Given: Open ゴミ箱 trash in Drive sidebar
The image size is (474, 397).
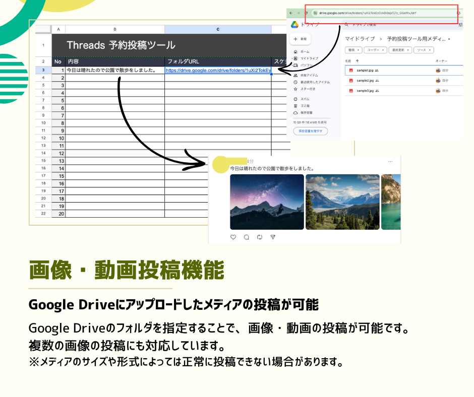Looking at the screenshot, I should click(x=302, y=106).
